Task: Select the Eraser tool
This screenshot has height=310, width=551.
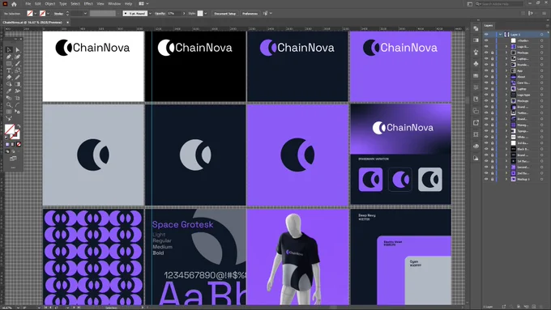Action: tap(9, 77)
